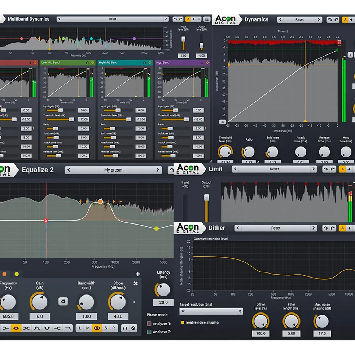Open the Dither Reset preset list
This screenshot has height=355, width=355.
276,228
